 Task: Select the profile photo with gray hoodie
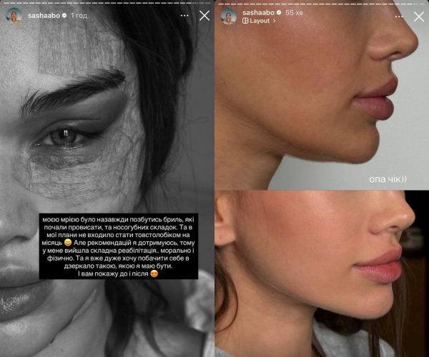[x=322, y=273]
